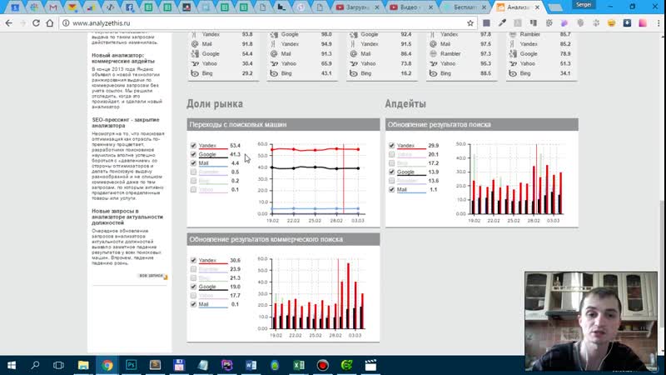Click the 'Доли рынка' section heading
Image resolution: width=666 pixels, height=375 pixels.
[215, 103]
